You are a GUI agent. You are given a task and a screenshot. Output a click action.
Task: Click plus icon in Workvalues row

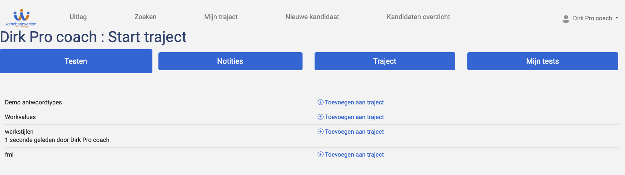(x=321, y=117)
